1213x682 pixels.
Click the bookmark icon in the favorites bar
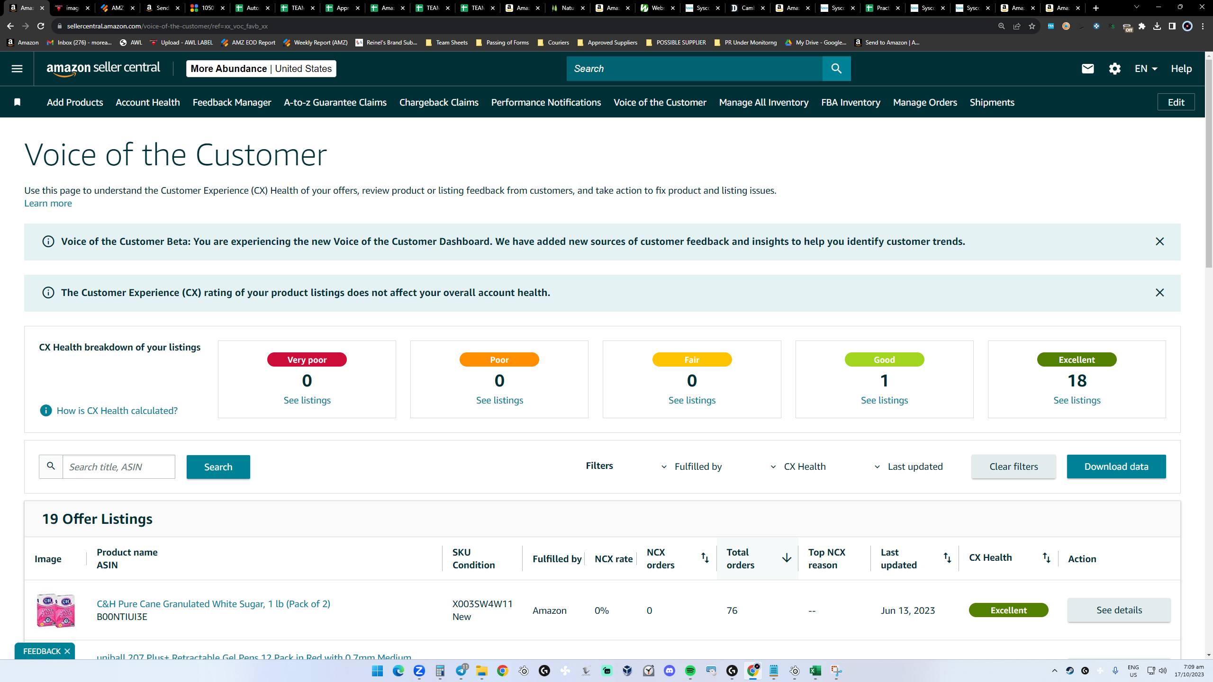click(x=18, y=102)
